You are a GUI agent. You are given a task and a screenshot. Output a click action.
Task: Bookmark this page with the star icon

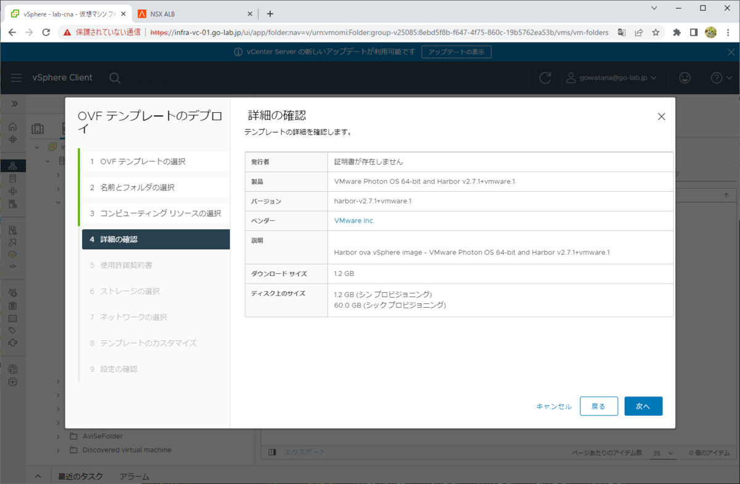[x=656, y=32]
